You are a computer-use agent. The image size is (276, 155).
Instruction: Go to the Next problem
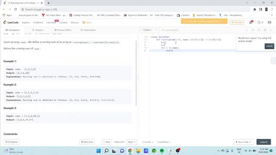click(x=132, y=142)
